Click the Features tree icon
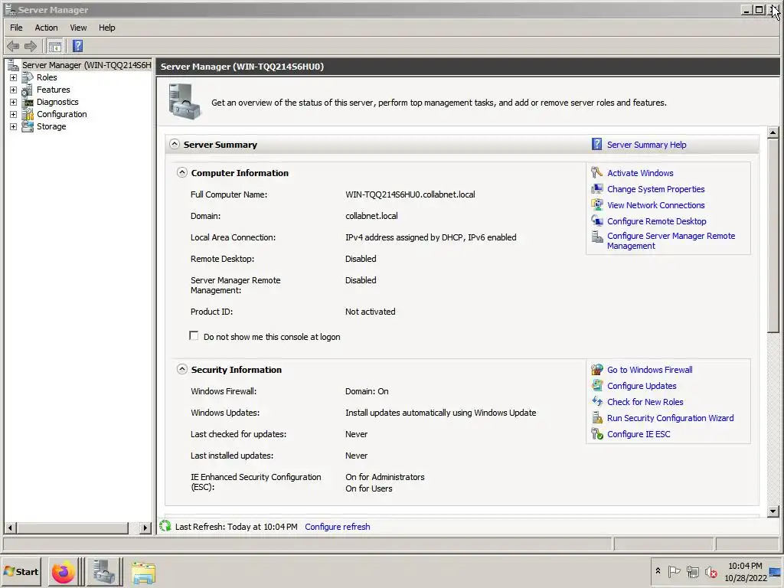The height and width of the screenshot is (588, 784). tap(28, 90)
